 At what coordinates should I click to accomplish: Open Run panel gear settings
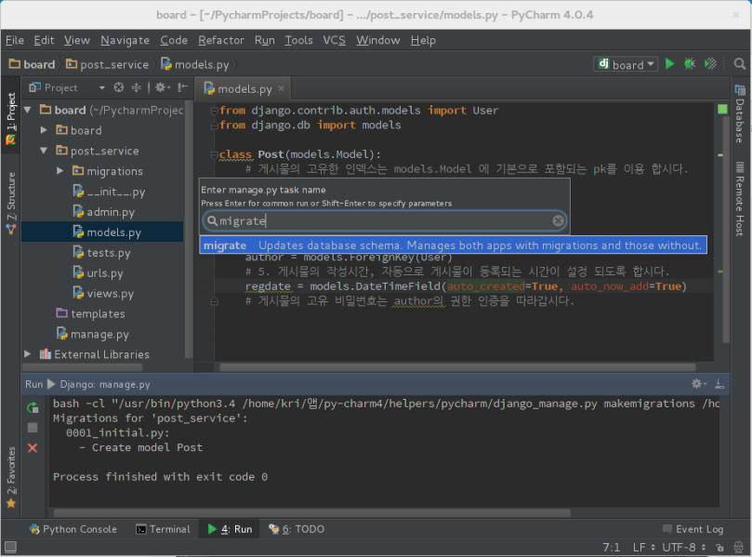[698, 384]
